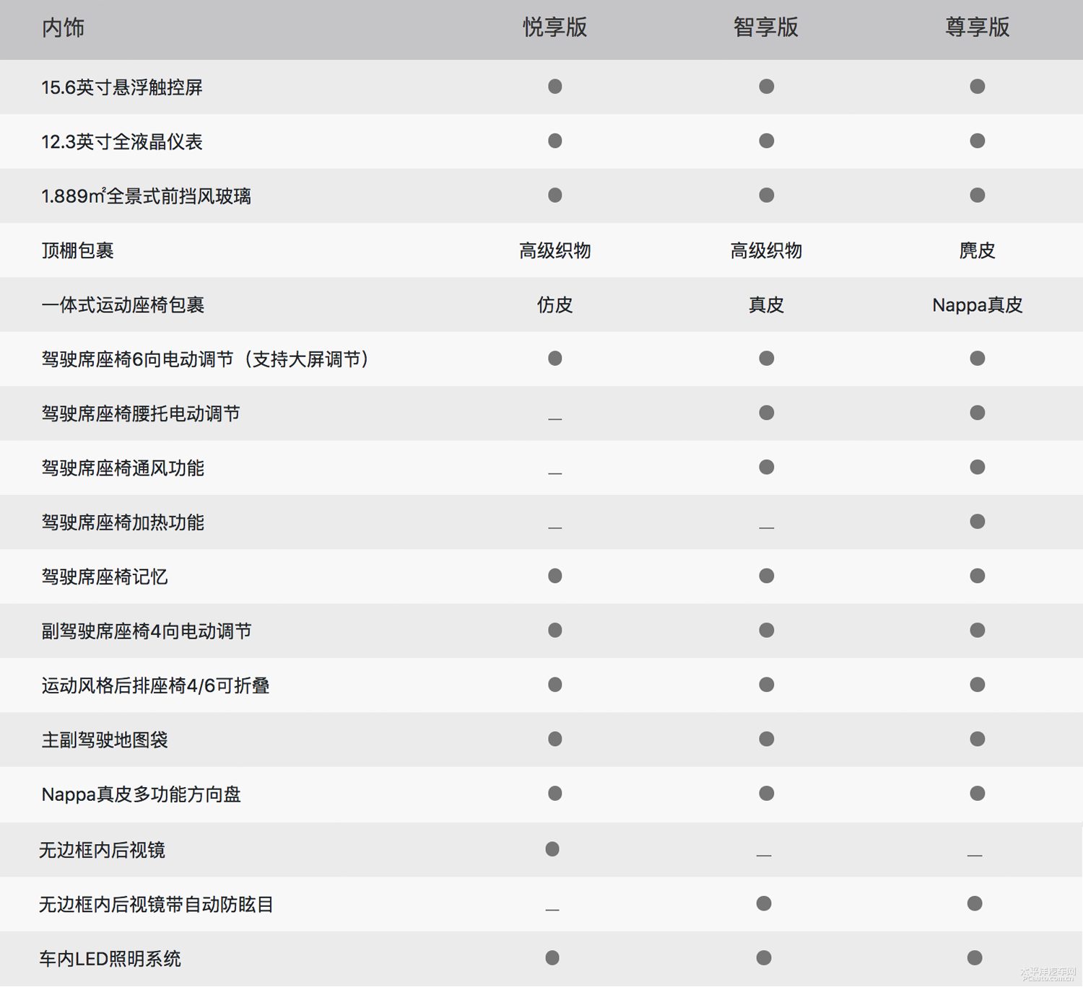Click 悦享版 dot for Nappa真皮多功能方向盘

[554, 794]
